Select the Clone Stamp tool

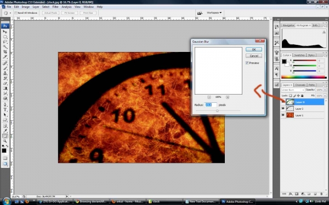(5, 73)
